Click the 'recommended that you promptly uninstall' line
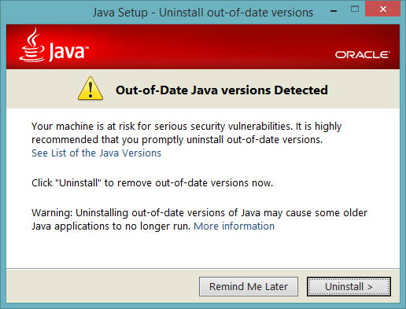 (177, 140)
